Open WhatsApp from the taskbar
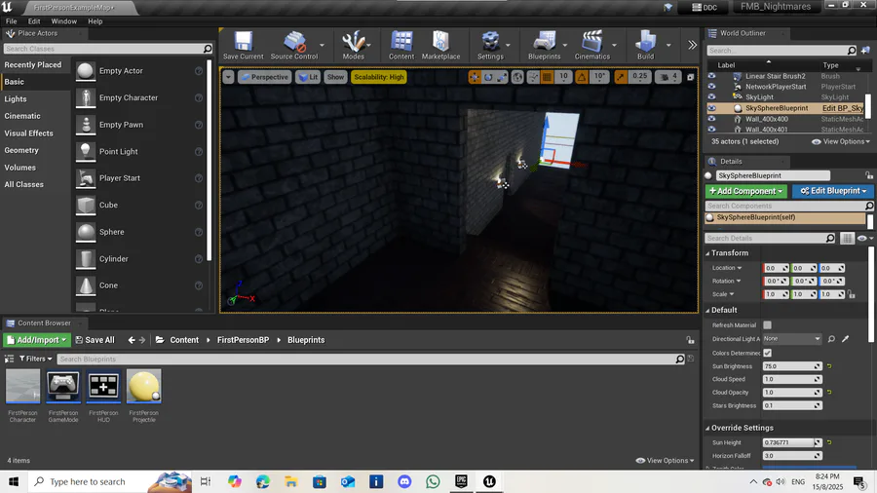The image size is (877, 493). 433,481
